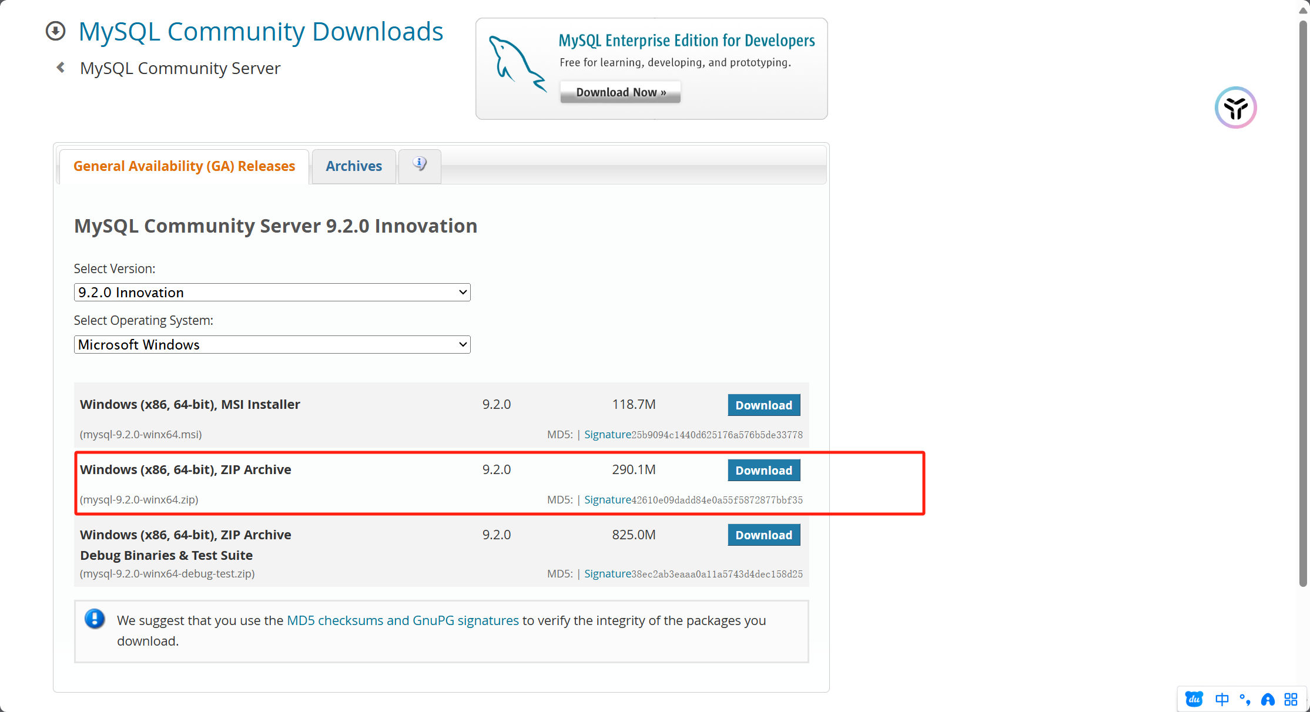This screenshot has width=1310, height=712.
Task: Click the download circle icon beside page title
Action: pyautogui.click(x=56, y=31)
